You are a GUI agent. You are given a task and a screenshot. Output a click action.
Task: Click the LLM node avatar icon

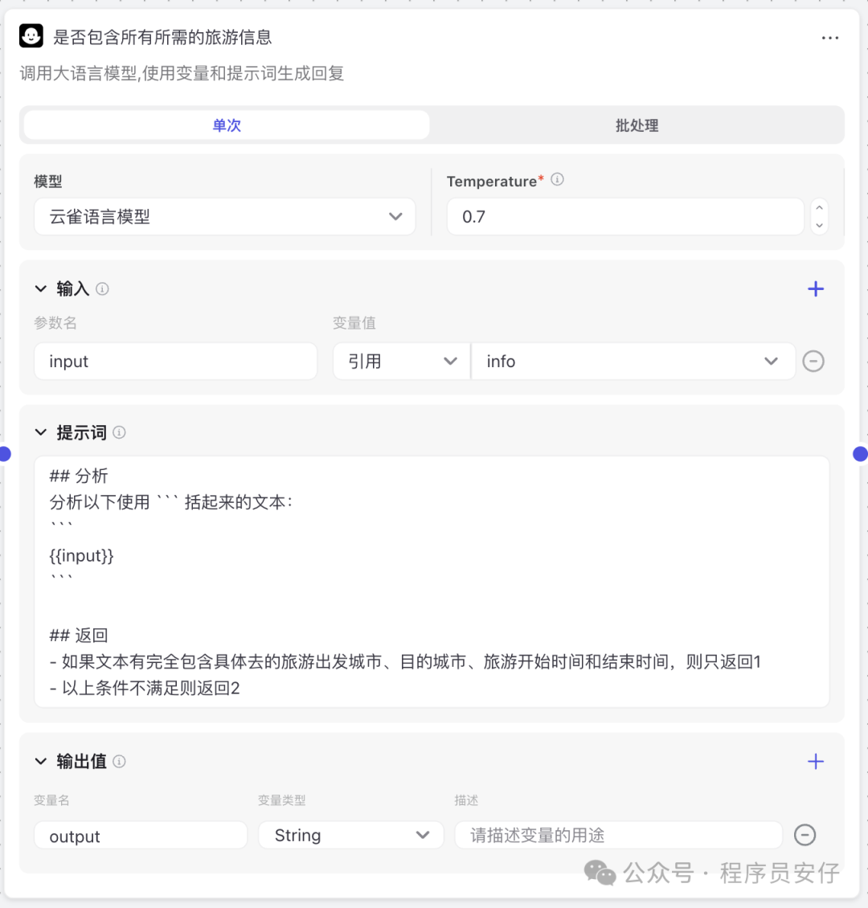(x=31, y=36)
